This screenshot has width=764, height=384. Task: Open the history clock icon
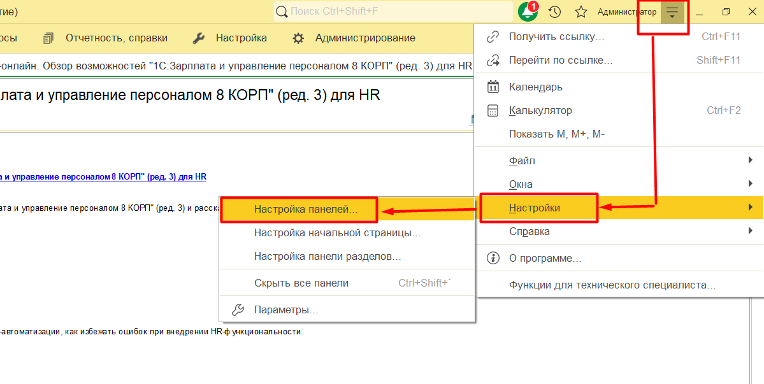pos(555,12)
